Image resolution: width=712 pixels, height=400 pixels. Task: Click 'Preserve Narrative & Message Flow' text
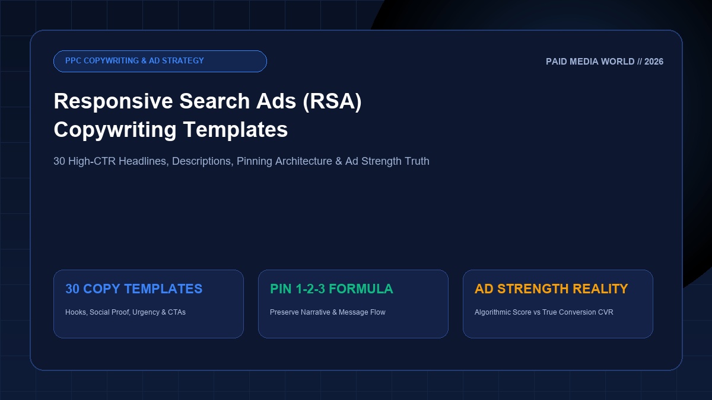point(328,312)
